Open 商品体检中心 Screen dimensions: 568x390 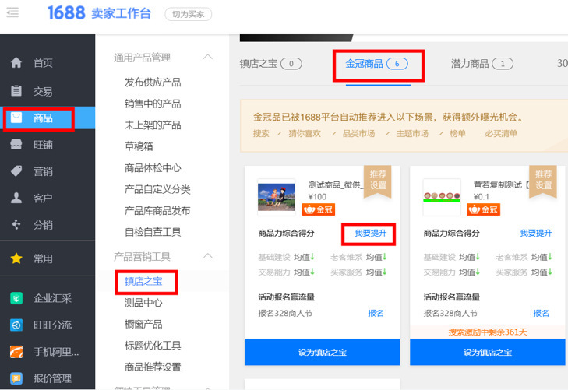(153, 167)
